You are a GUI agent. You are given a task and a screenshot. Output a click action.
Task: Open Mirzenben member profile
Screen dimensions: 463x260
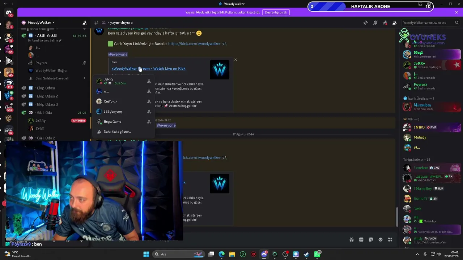432,107
